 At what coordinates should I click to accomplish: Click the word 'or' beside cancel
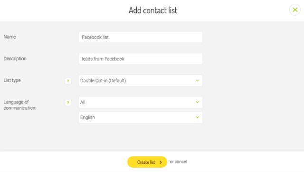[172, 162]
